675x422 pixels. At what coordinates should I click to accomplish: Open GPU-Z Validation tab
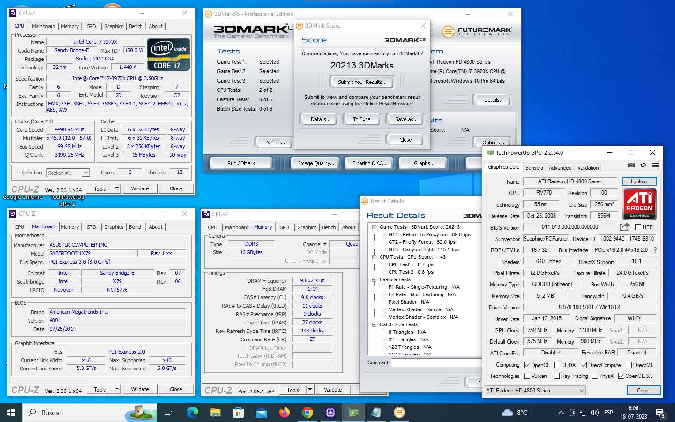pos(588,168)
